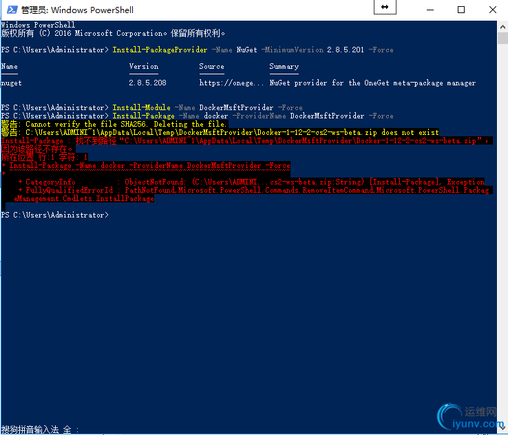Close the PowerShell window
This screenshot has height=435, width=508.
tap(492, 10)
